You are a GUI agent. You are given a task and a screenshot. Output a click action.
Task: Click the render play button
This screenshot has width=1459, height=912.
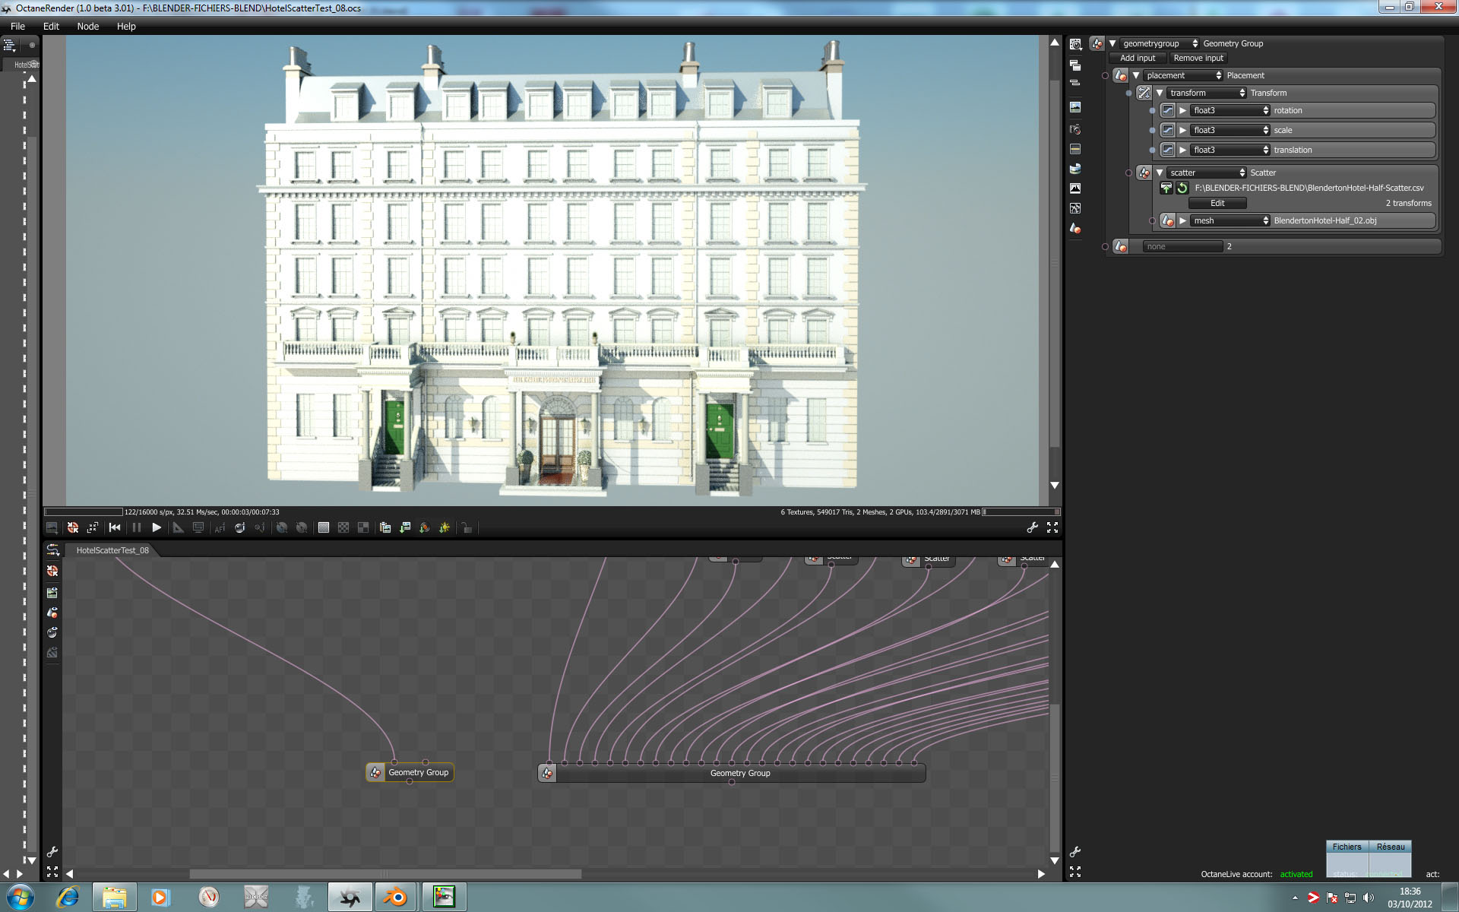pyautogui.click(x=157, y=527)
